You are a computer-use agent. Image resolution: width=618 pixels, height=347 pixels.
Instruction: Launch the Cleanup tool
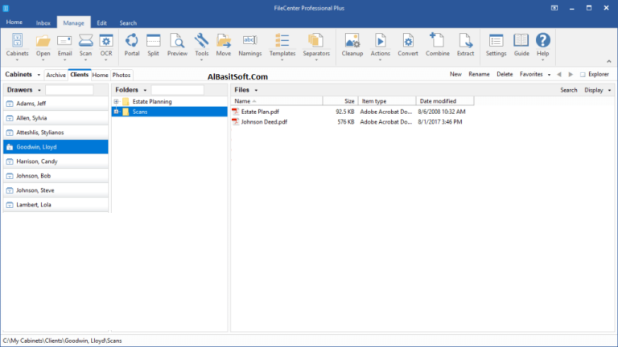coord(352,40)
